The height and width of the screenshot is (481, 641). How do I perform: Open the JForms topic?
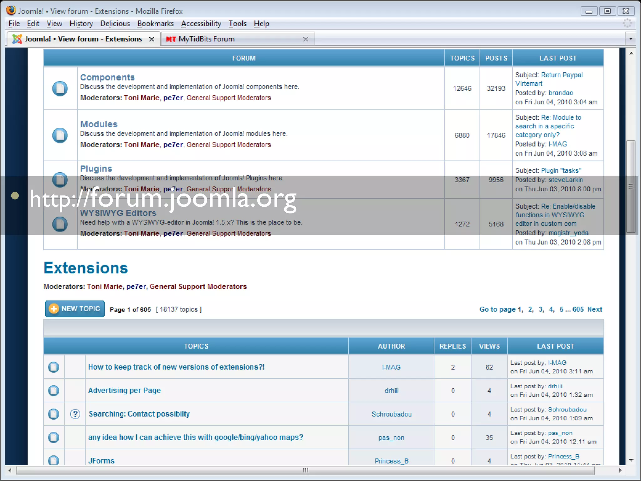pyautogui.click(x=101, y=461)
